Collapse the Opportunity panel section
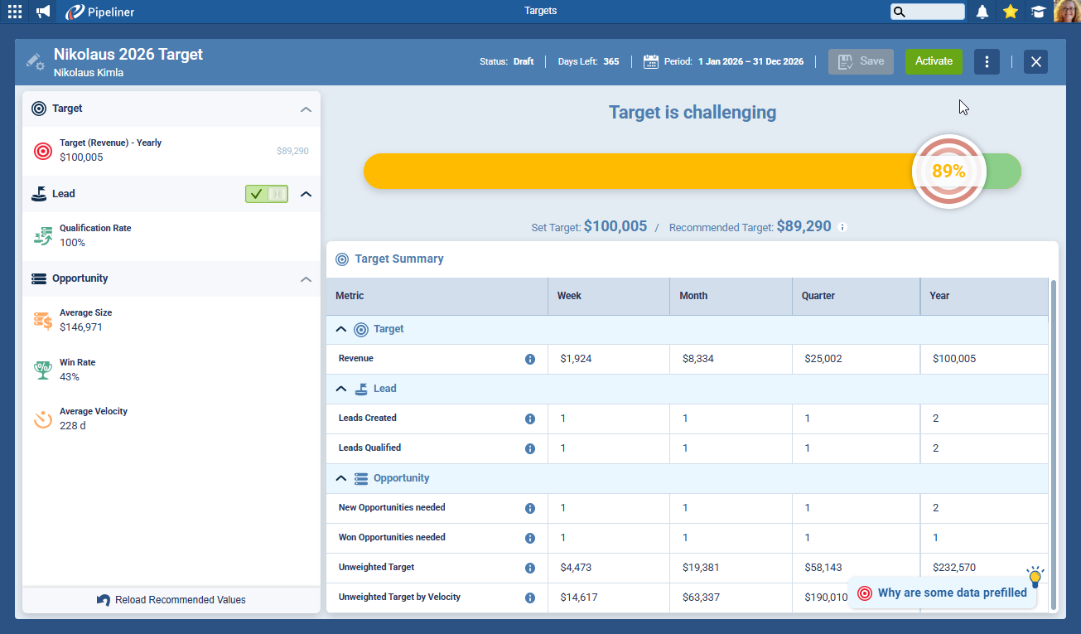Screen dimensions: 1081x634 [x=306, y=279]
